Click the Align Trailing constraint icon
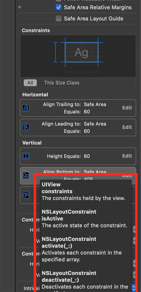Viewport: 141px width, 292px height. click(x=26, y=108)
